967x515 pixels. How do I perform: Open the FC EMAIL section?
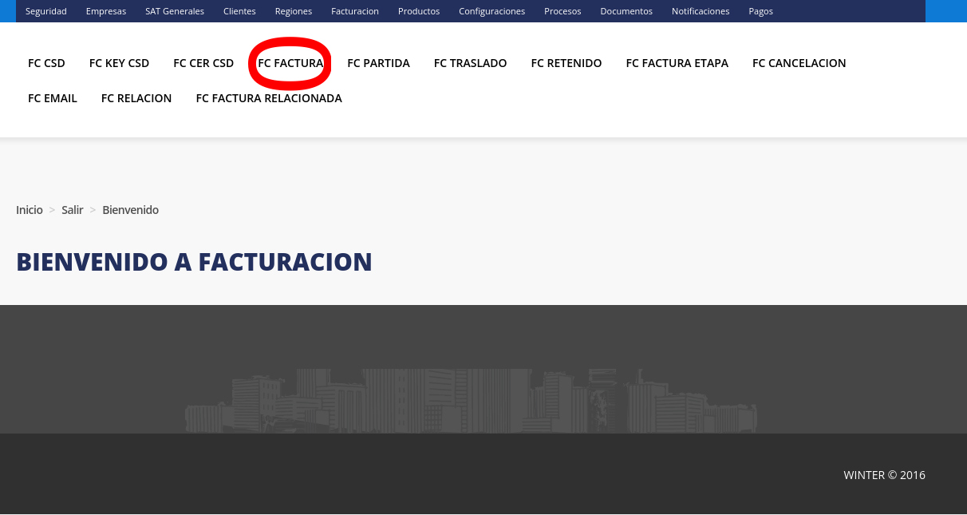point(53,98)
